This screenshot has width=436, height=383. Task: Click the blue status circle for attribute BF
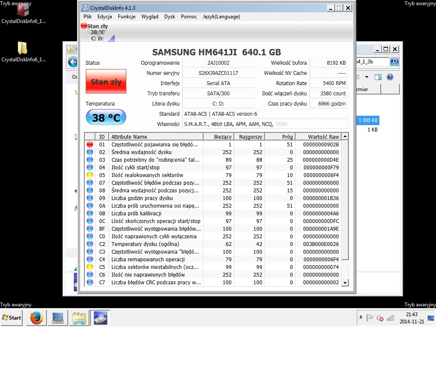pyautogui.click(x=89, y=229)
